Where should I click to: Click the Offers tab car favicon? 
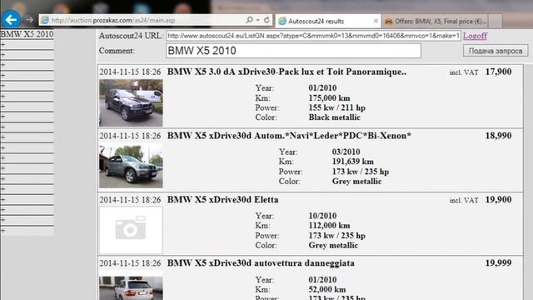pyautogui.click(x=389, y=22)
